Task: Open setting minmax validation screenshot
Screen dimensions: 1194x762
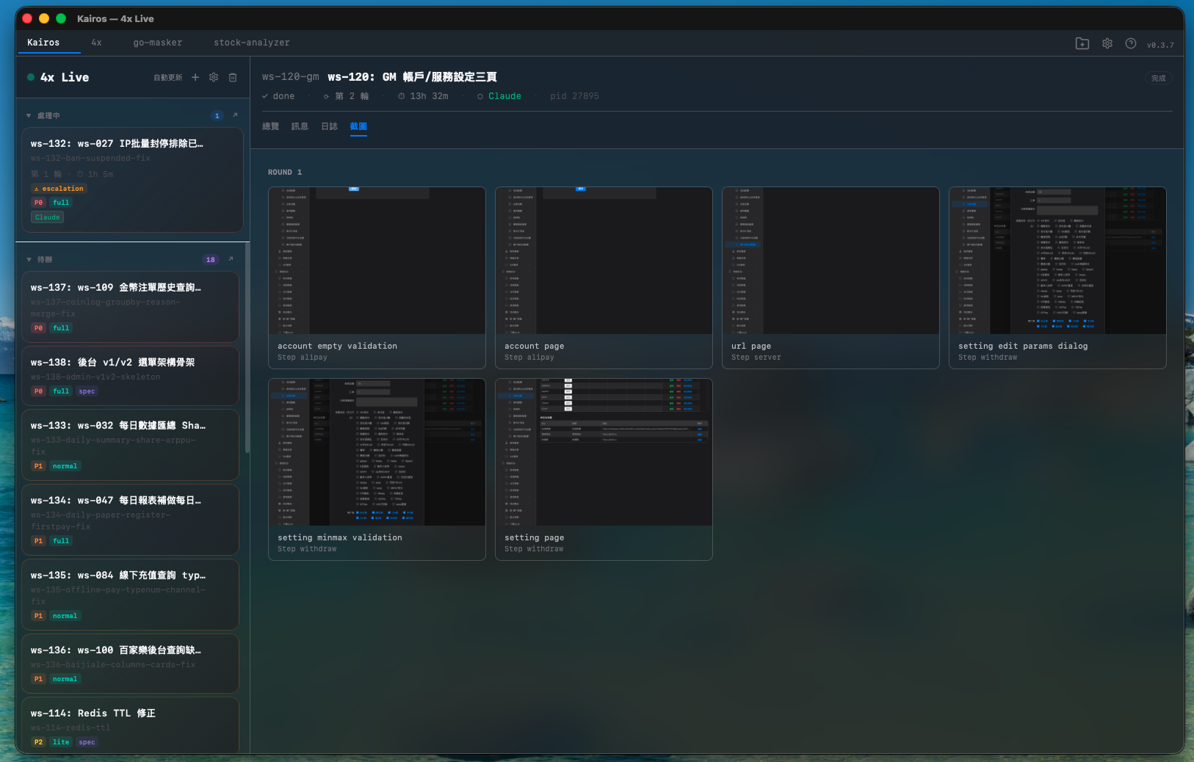Action: (x=377, y=469)
